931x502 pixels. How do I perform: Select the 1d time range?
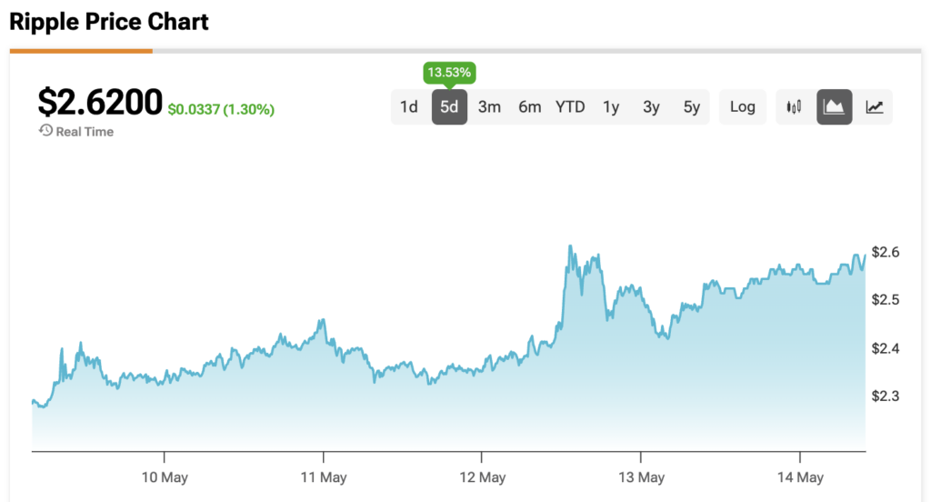409,107
